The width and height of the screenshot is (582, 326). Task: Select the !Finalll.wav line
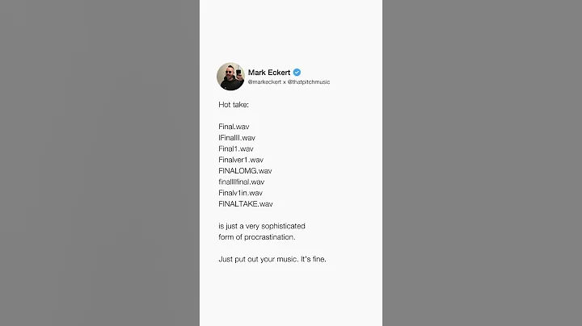coord(236,138)
